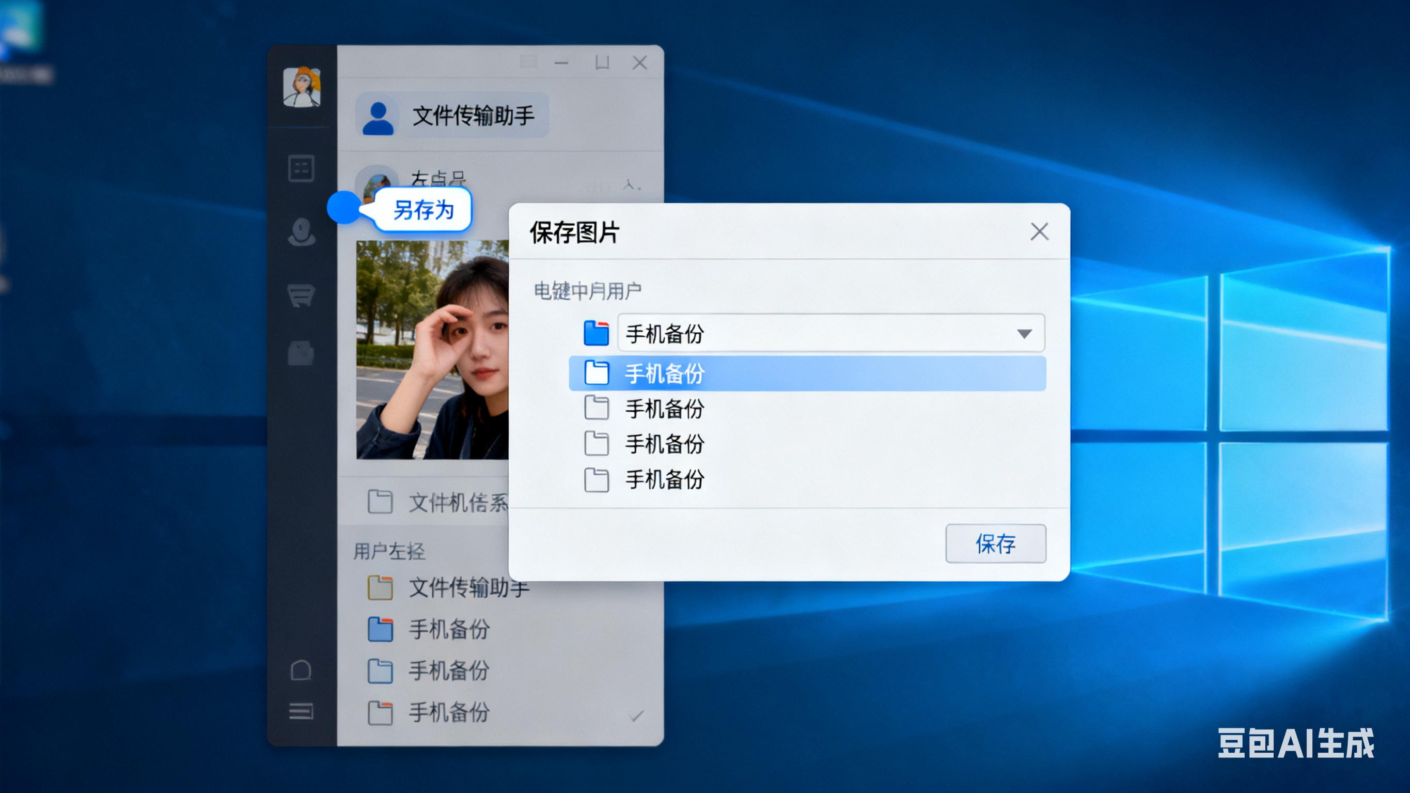
Task: Click the user avatar in the sidebar
Action: pyautogui.click(x=302, y=87)
